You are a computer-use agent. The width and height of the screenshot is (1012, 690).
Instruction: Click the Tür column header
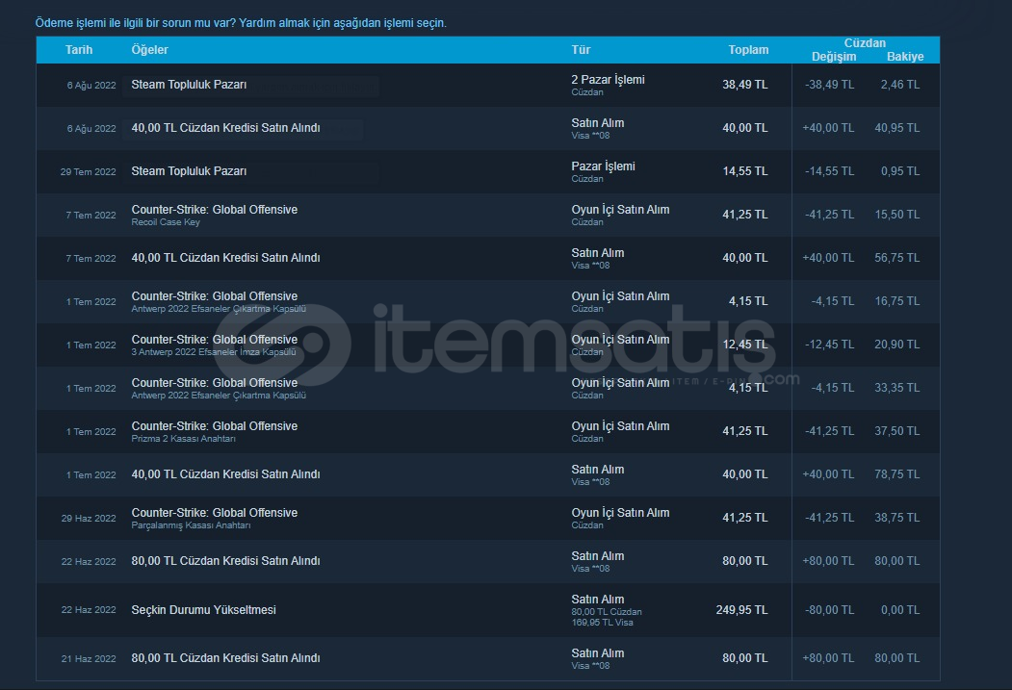coord(581,50)
